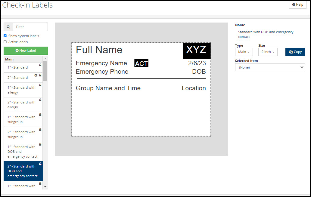
Task: Click the label list scrollbar thumb
Action: [45, 71]
